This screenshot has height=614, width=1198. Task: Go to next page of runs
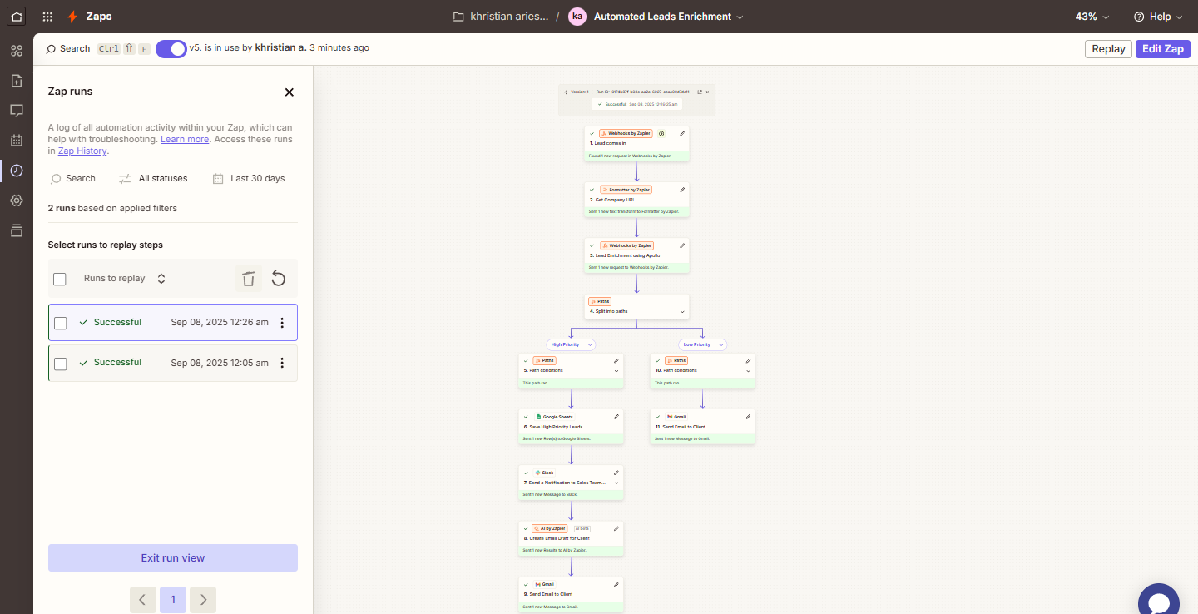(203, 600)
